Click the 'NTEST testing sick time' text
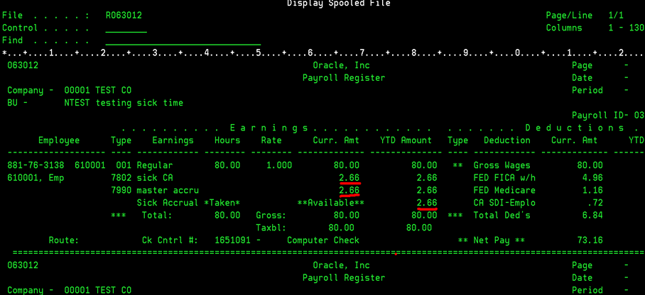 [124, 103]
